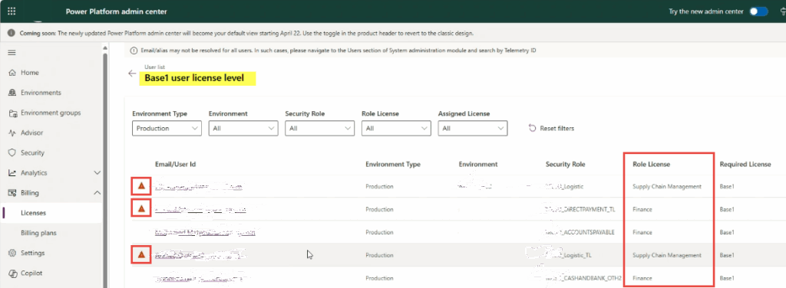Expand the Analytics menu chevron
Image resolution: width=786 pixels, height=288 pixels.
[x=97, y=173]
